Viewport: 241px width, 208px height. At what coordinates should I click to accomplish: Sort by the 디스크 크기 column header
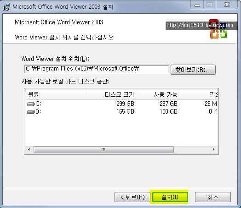(112, 94)
